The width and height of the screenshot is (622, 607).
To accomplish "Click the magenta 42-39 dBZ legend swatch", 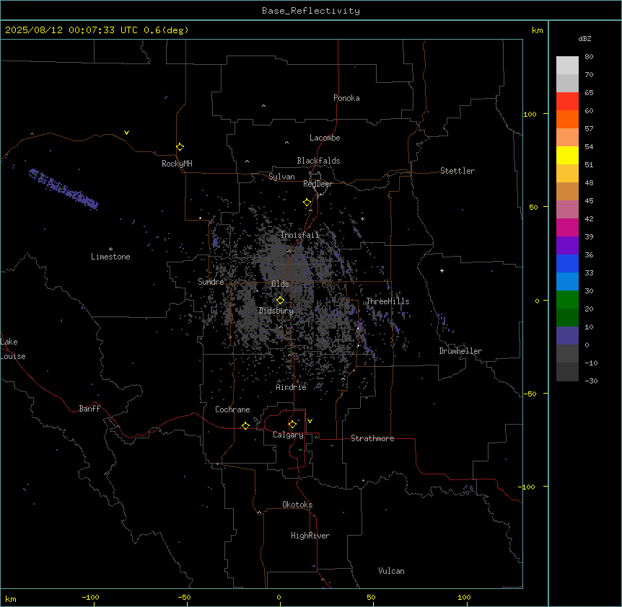I will click(x=567, y=227).
